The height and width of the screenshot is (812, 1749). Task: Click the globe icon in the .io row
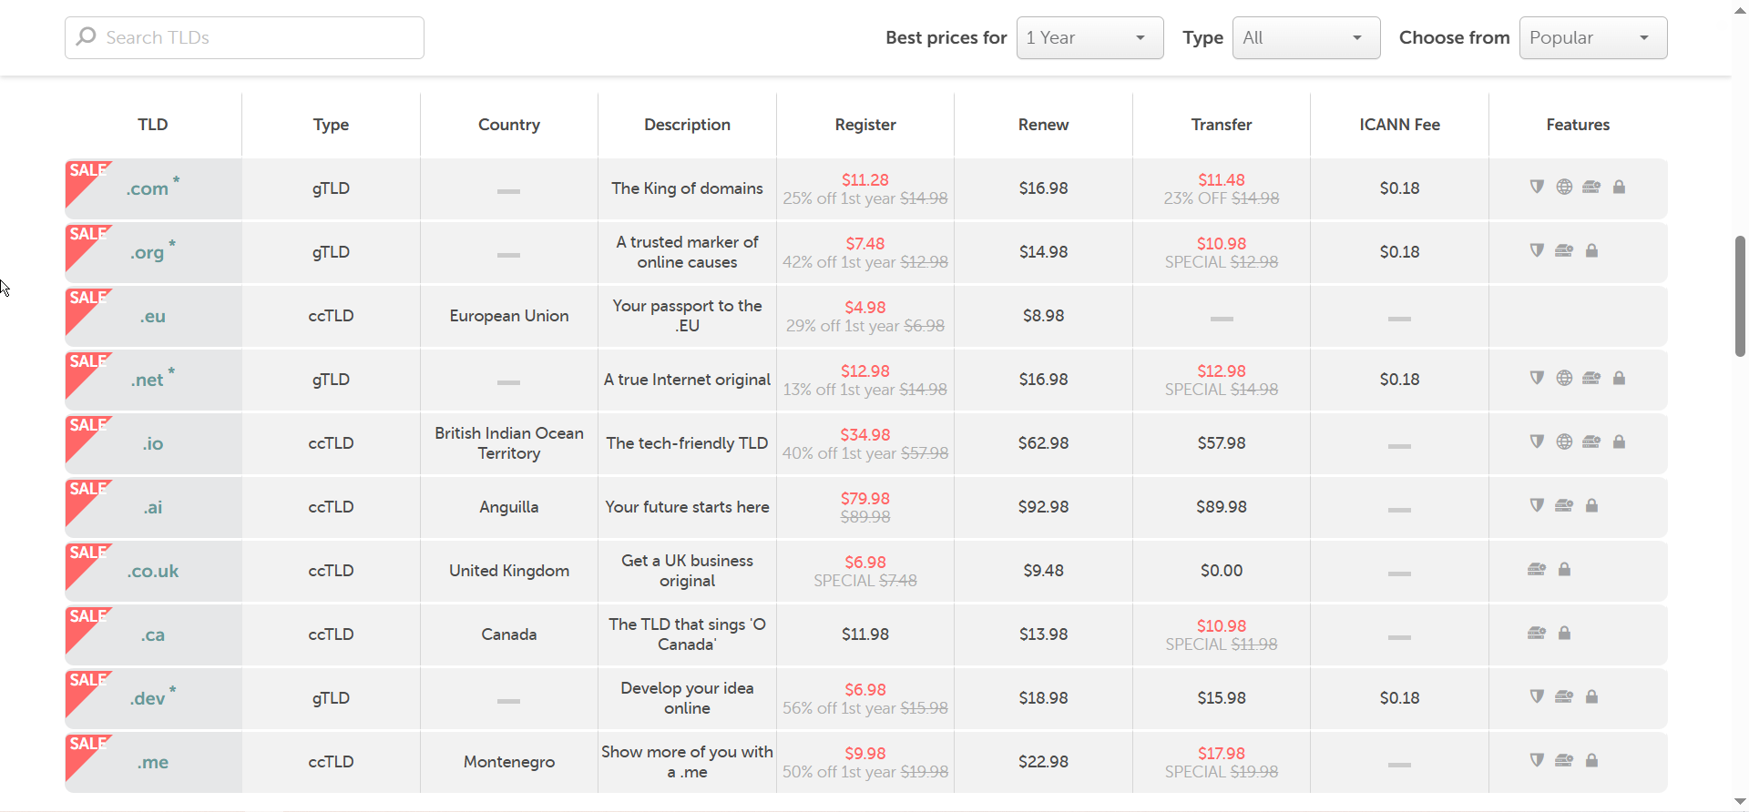1564,442
